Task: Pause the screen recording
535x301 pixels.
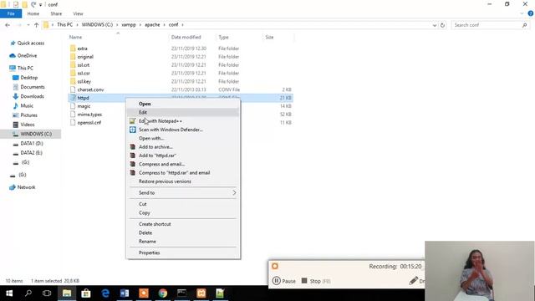Action: click(x=284, y=281)
